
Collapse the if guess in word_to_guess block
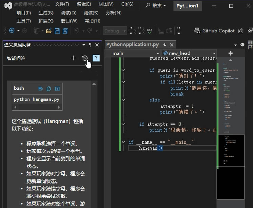[x=123, y=70]
